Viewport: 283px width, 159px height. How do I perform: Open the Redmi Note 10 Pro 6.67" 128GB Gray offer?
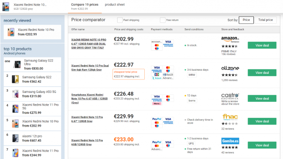coord(87,119)
